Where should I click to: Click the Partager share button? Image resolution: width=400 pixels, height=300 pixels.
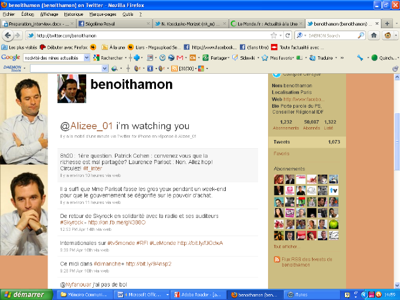point(215,58)
